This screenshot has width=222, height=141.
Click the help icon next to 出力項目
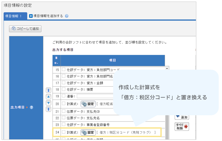[x=32, y=107]
